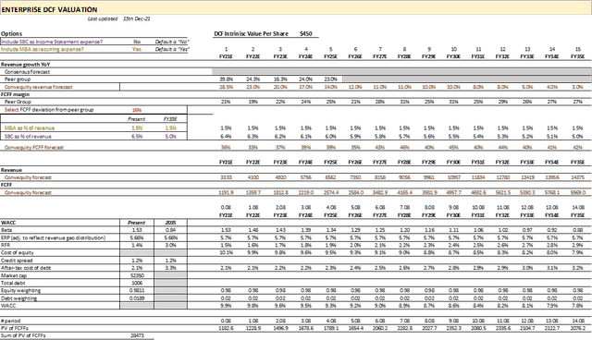The image size is (592, 340).
Task: Click the 2035 Beta value cell
Action: pyautogui.click(x=170, y=230)
